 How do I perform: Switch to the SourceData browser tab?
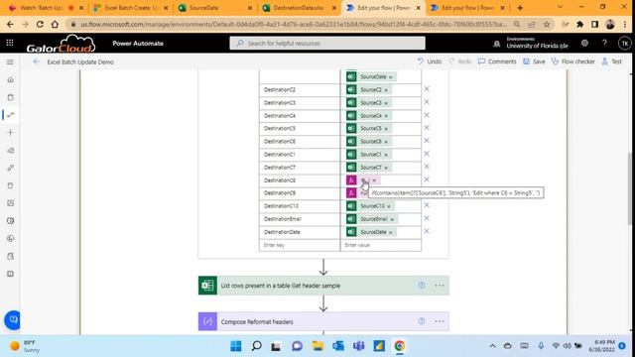pyautogui.click(x=214, y=8)
